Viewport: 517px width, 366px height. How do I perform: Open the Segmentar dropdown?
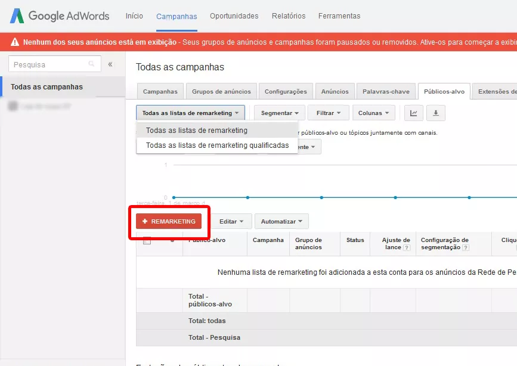pyautogui.click(x=279, y=113)
